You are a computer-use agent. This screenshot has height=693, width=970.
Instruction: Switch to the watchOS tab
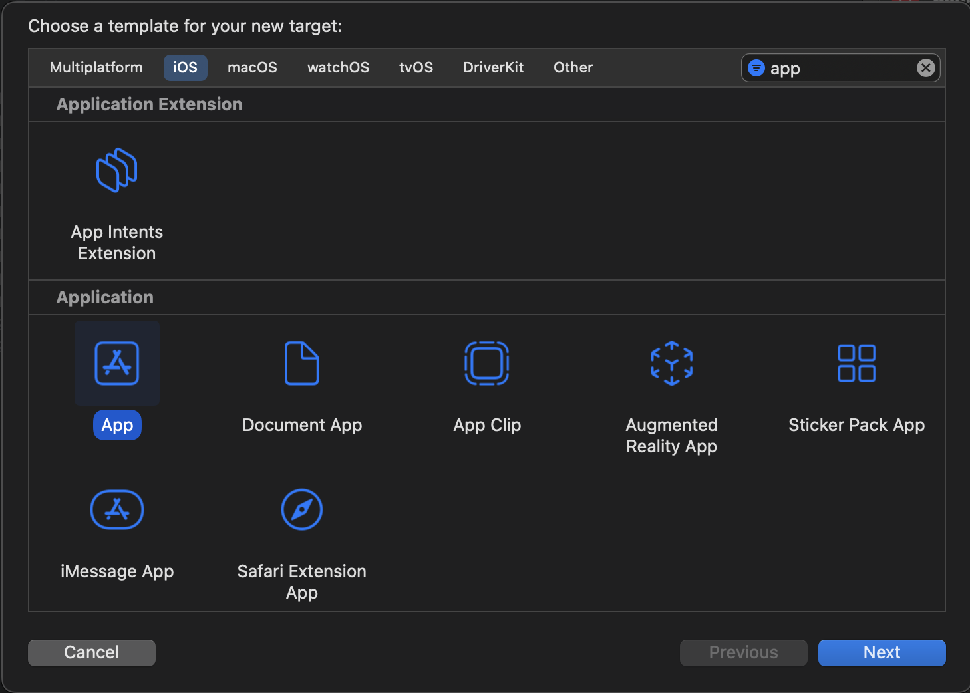(338, 68)
